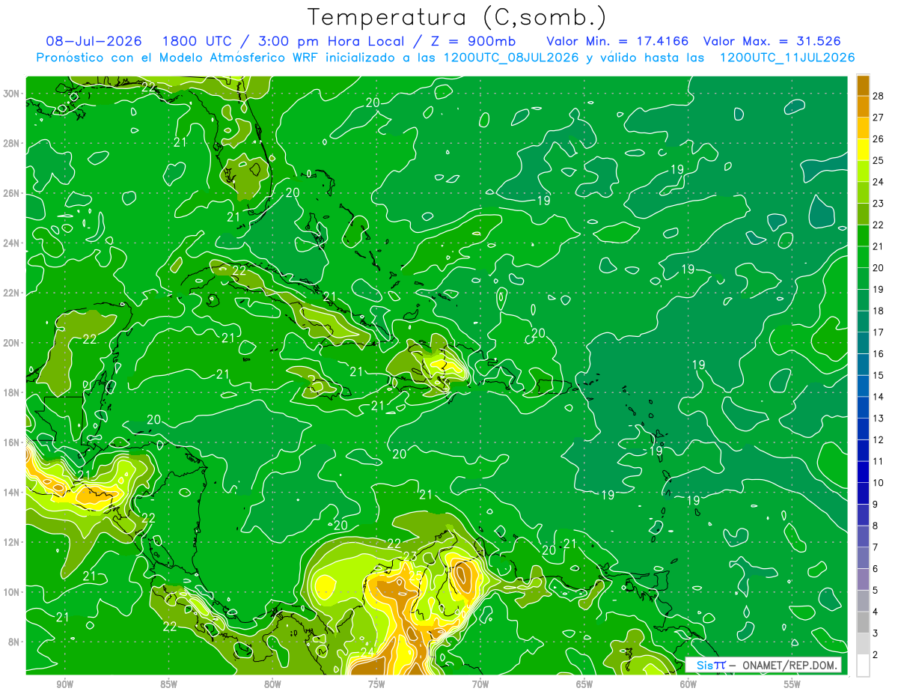
Task: Click the colorbar legend label 5
Action: [876, 591]
